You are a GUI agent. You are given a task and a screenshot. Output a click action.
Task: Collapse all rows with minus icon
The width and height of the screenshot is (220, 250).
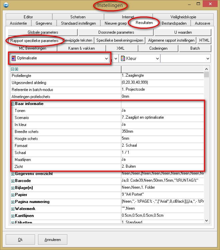click(x=12, y=69)
